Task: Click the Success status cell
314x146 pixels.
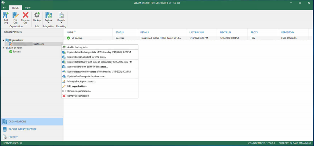Action: (120, 38)
